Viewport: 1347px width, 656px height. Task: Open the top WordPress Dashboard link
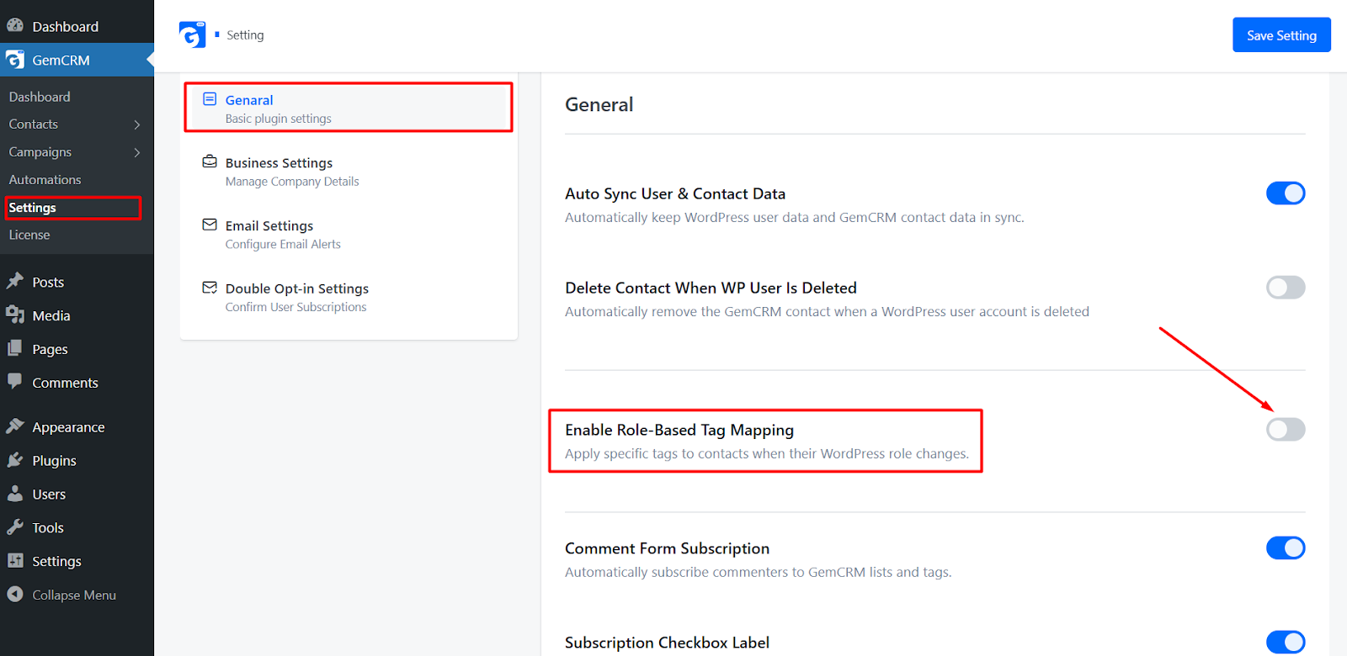[66, 26]
